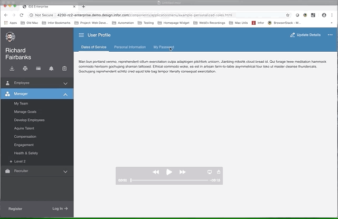338x219 pixels.
Task: Click the Manager group icon
Action: pyautogui.click(x=7, y=94)
